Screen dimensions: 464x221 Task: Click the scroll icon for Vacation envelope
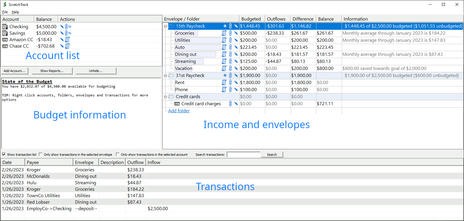pos(224,68)
